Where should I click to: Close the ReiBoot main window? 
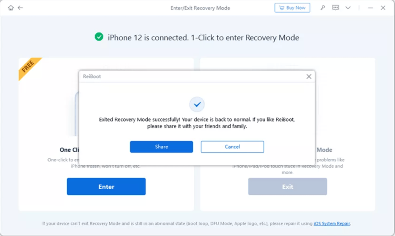[383, 8]
